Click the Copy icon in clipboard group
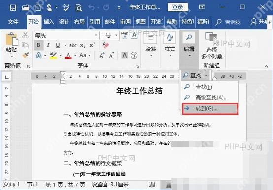Viewport: 273px width, 190px height. 25,45
